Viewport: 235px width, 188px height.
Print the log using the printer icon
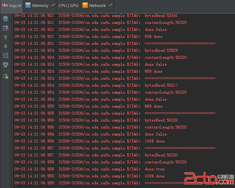[6, 65]
